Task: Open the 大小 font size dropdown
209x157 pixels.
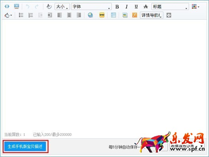Action: pos(62,6)
